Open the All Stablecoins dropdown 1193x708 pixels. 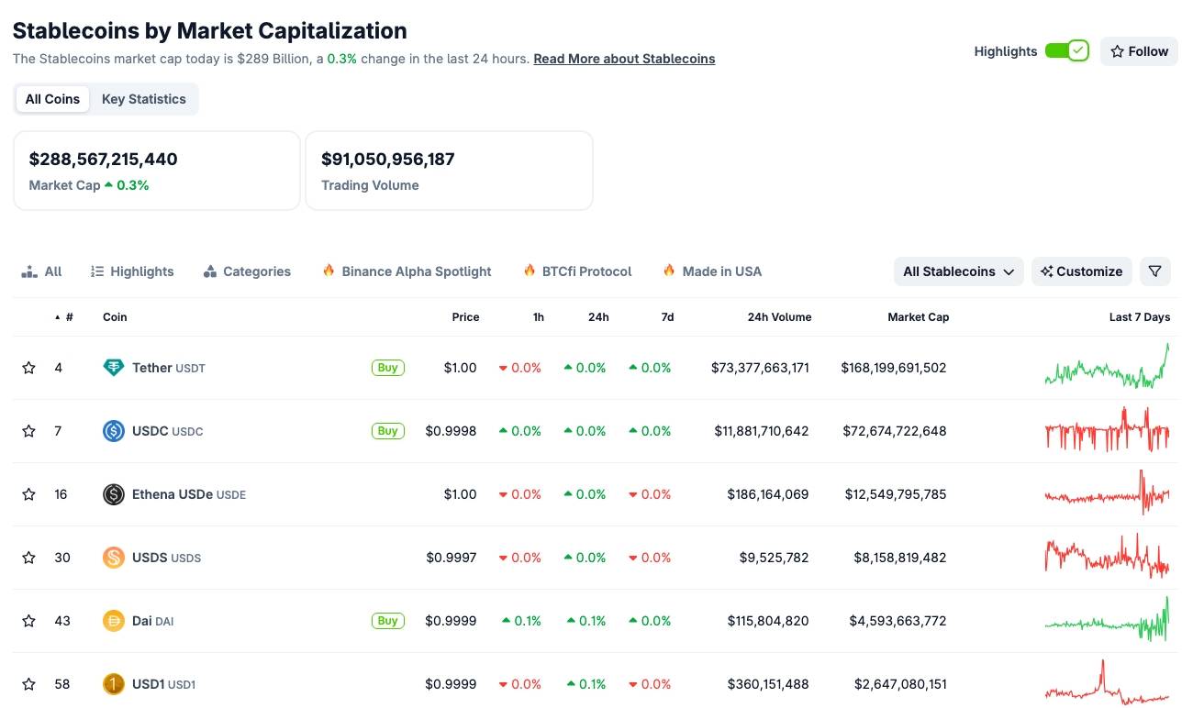point(958,271)
